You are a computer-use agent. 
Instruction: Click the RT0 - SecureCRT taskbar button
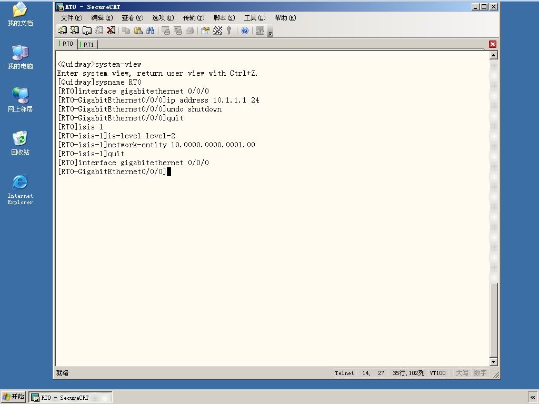pos(71,398)
